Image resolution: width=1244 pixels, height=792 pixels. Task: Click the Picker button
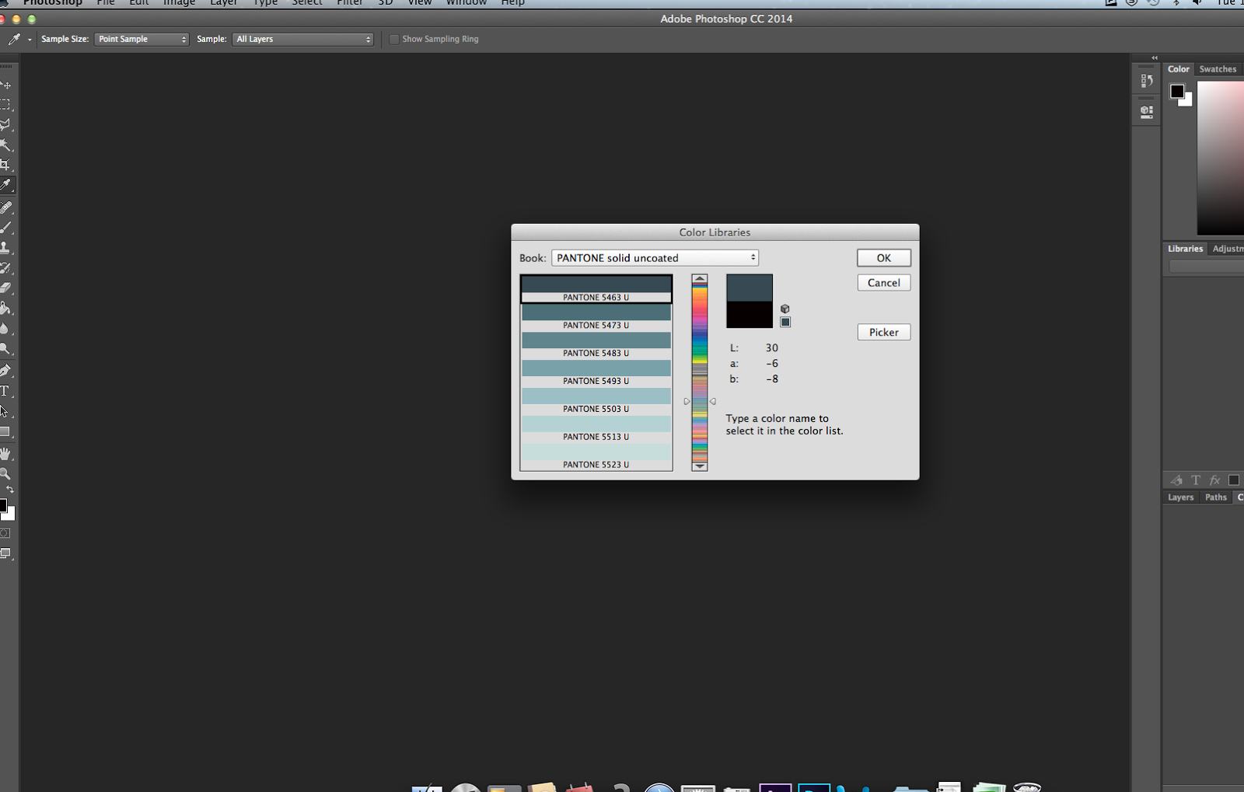pos(884,332)
